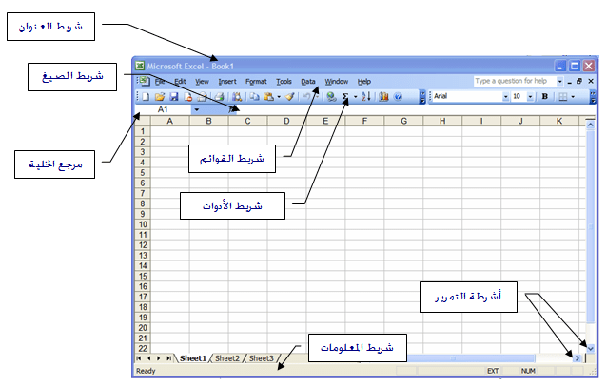Click inside the A1 Name Box field
Viewport: 607px width, 386px height.
tap(163, 110)
